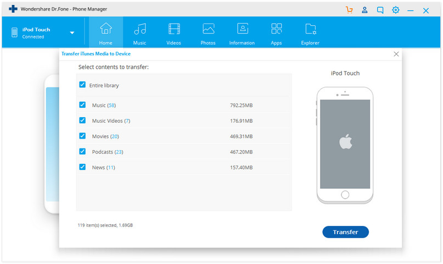This screenshot has height=264, width=443.
Task: Click the Transfer iTunes Media to Device title
Action: 96,54
